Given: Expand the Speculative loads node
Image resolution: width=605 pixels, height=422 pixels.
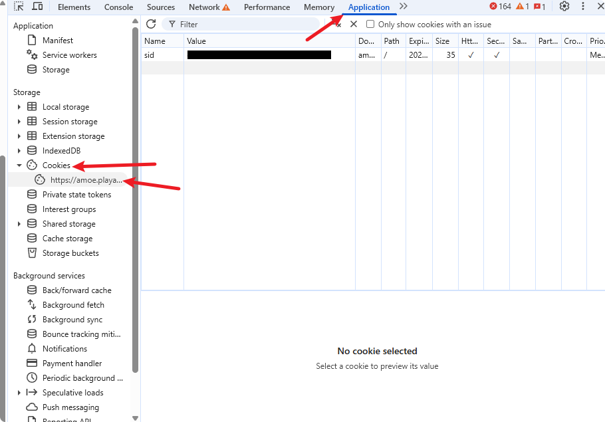Looking at the screenshot, I should (19, 393).
